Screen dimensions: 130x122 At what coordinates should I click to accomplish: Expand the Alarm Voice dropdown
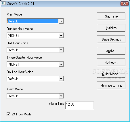pyautogui.click(x=61, y=96)
